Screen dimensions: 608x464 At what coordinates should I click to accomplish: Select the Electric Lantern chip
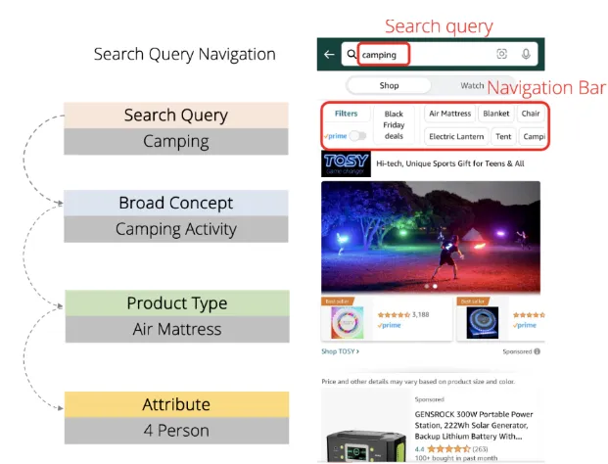455,137
